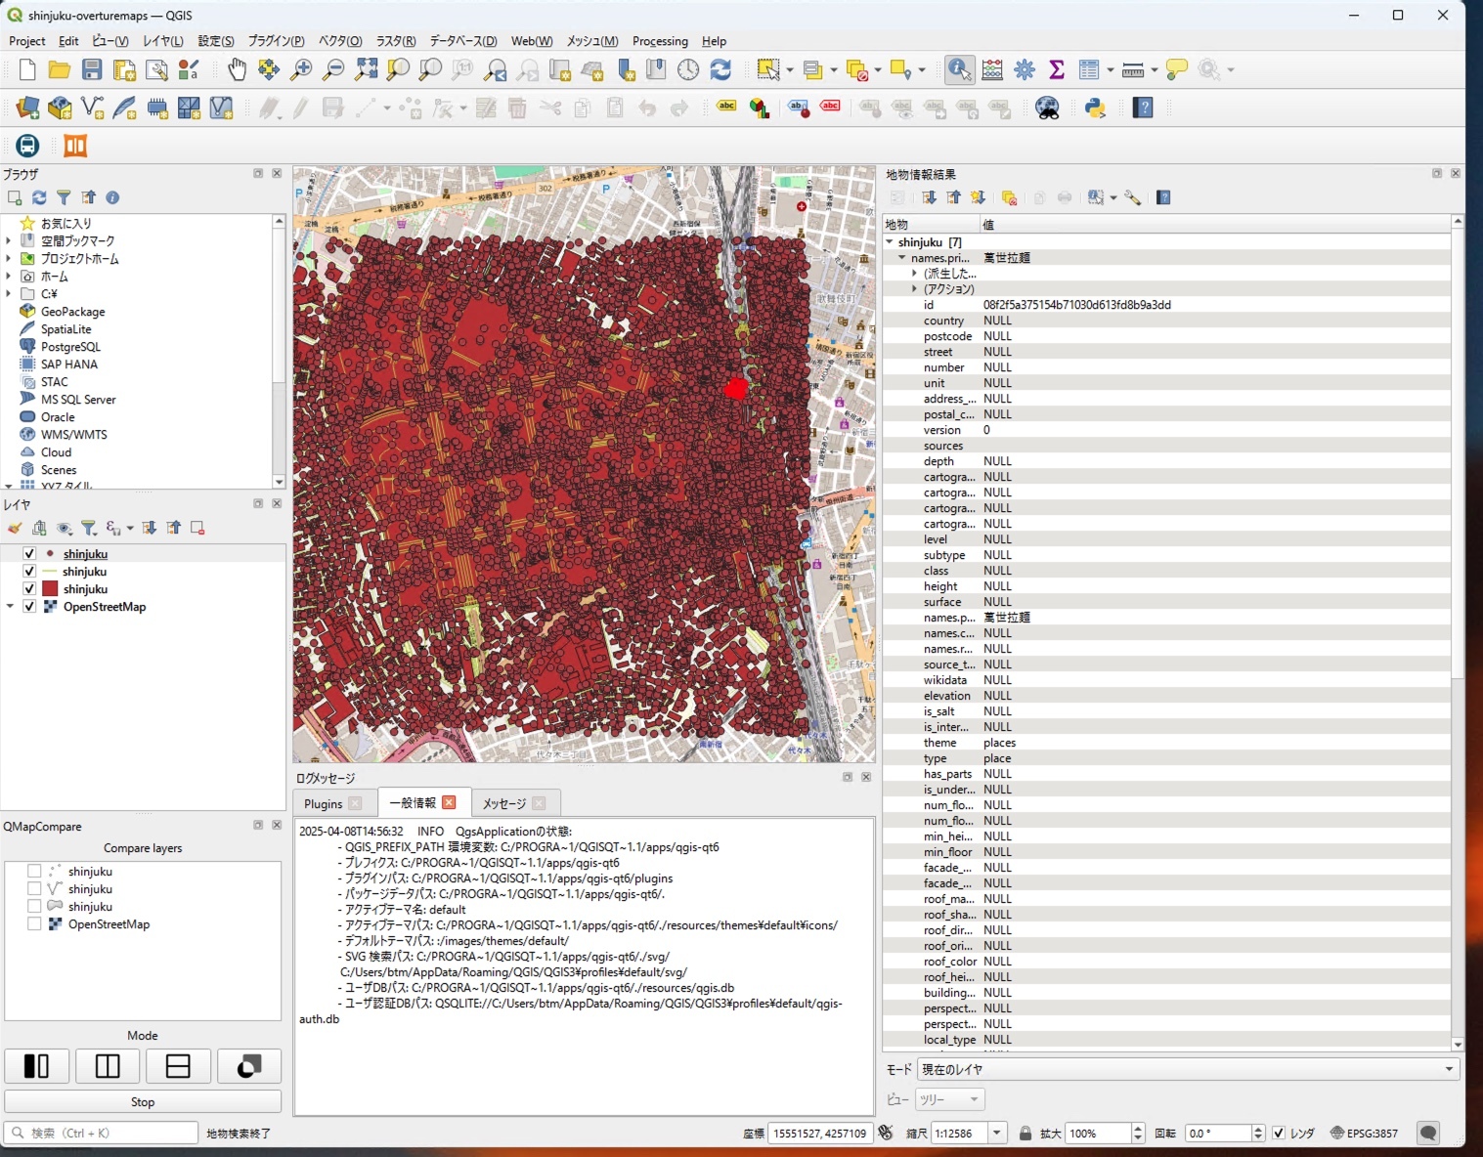Screen dimensions: 1483x1157
Task: Toggle the render checkbox in status bar
Action: click(1279, 1133)
